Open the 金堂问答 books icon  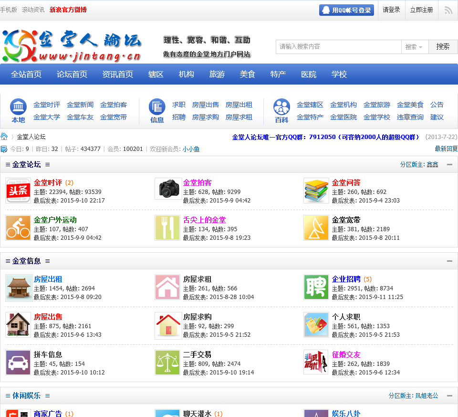(x=316, y=191)
